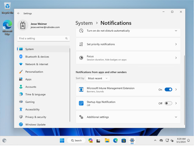The image size is (195, 146).
Task: Open Privacy & security settings label
Action: (36, 118)
